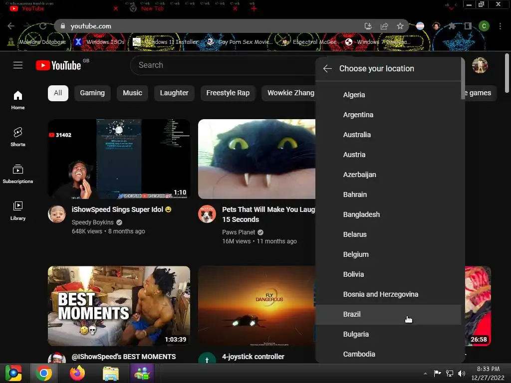
Task: Click the network tray icon
Action: (x=450, y=373)
